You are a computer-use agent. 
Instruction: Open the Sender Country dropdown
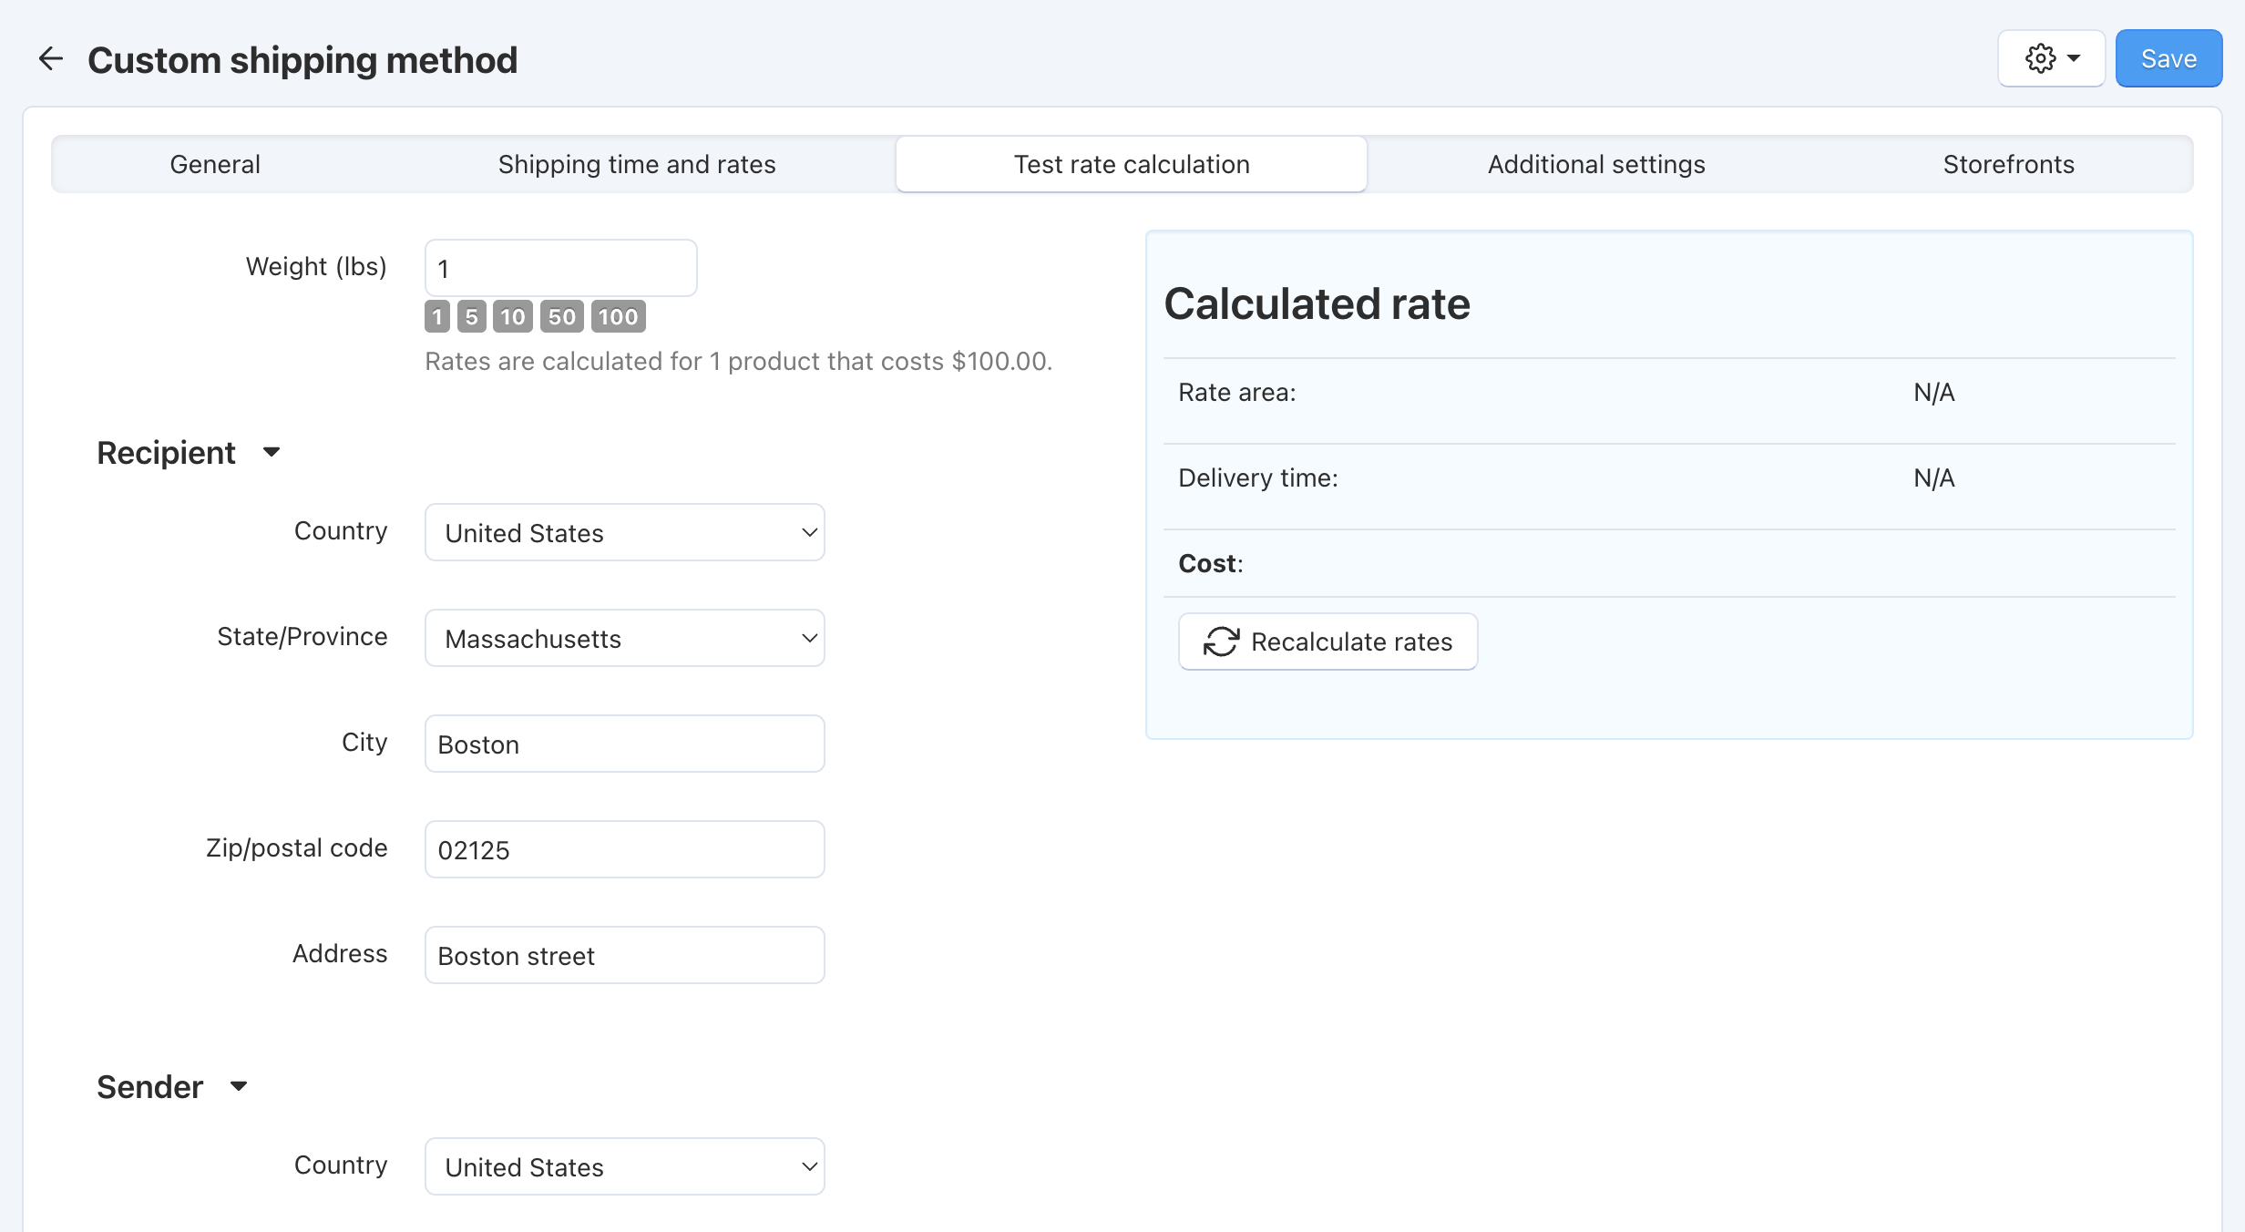click(625, 1166)
